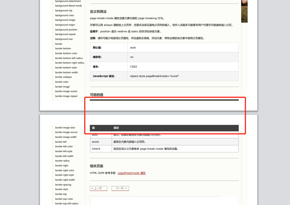290x205 pixels.
Task: Click the 下一节 next section button
Action: pos(120,188)
